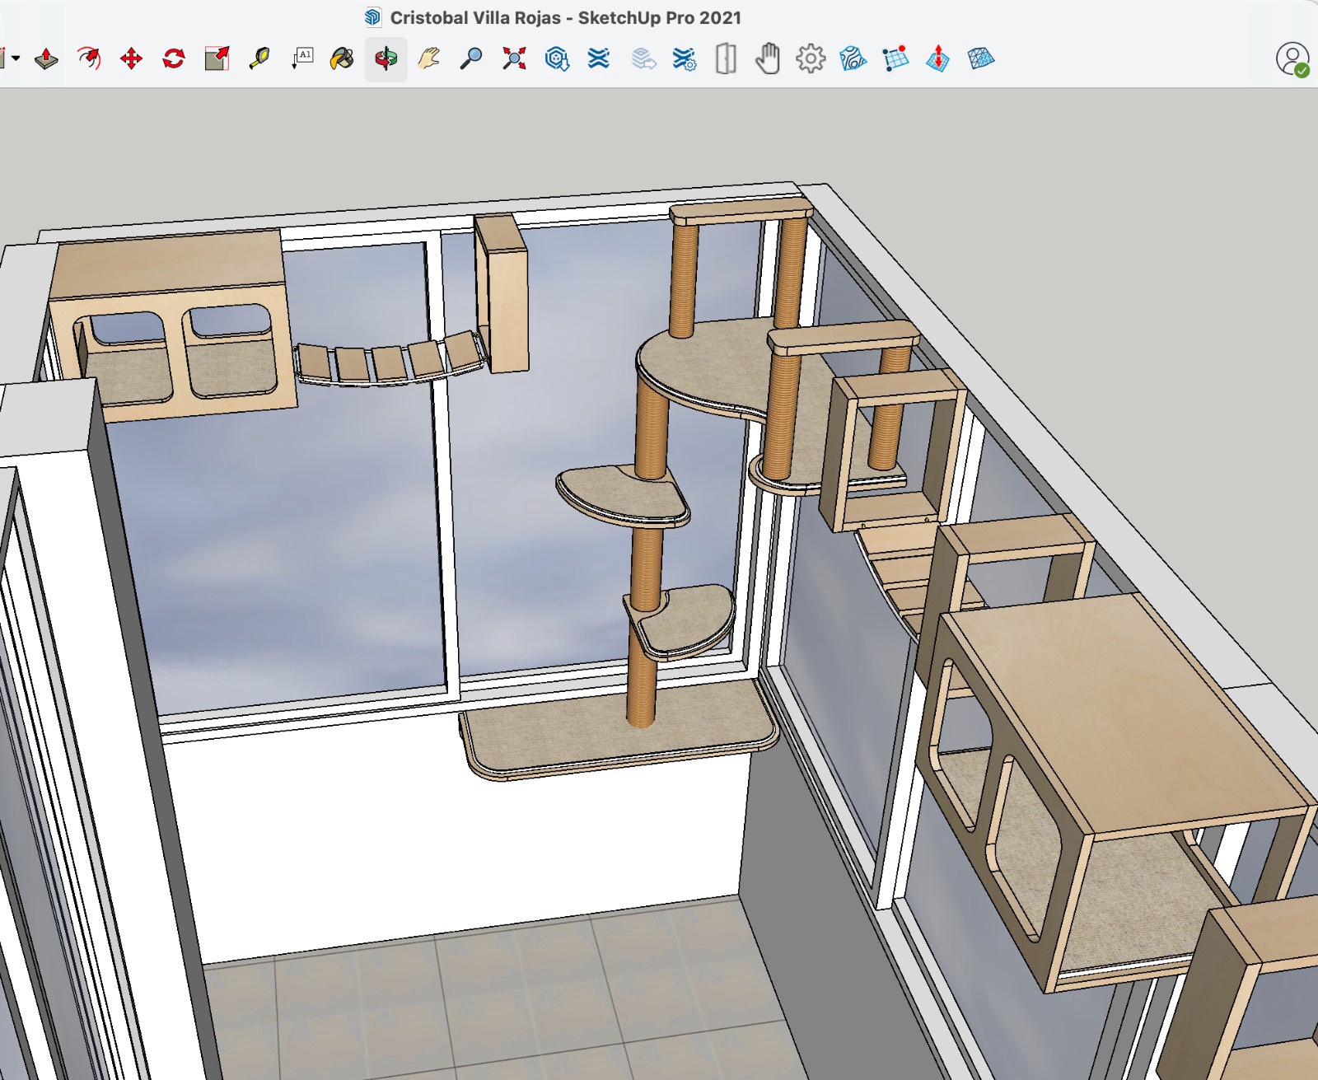This screenshot has height=1080, width=1318.
Task: Select the Smoove sandbox tool
Action: tap(938, 58)
